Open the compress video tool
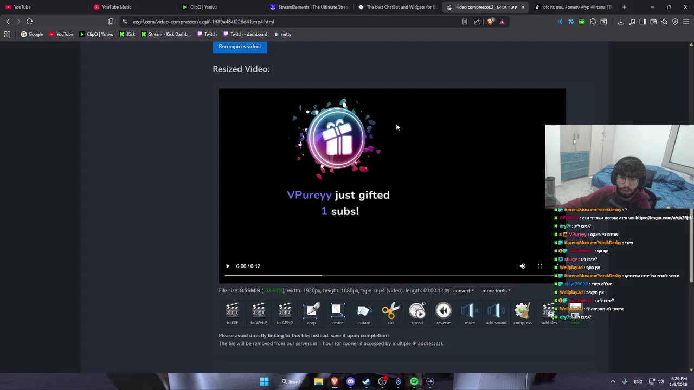Screen dimensions: 694x390 pyautogui.click(x=523, y=314)
